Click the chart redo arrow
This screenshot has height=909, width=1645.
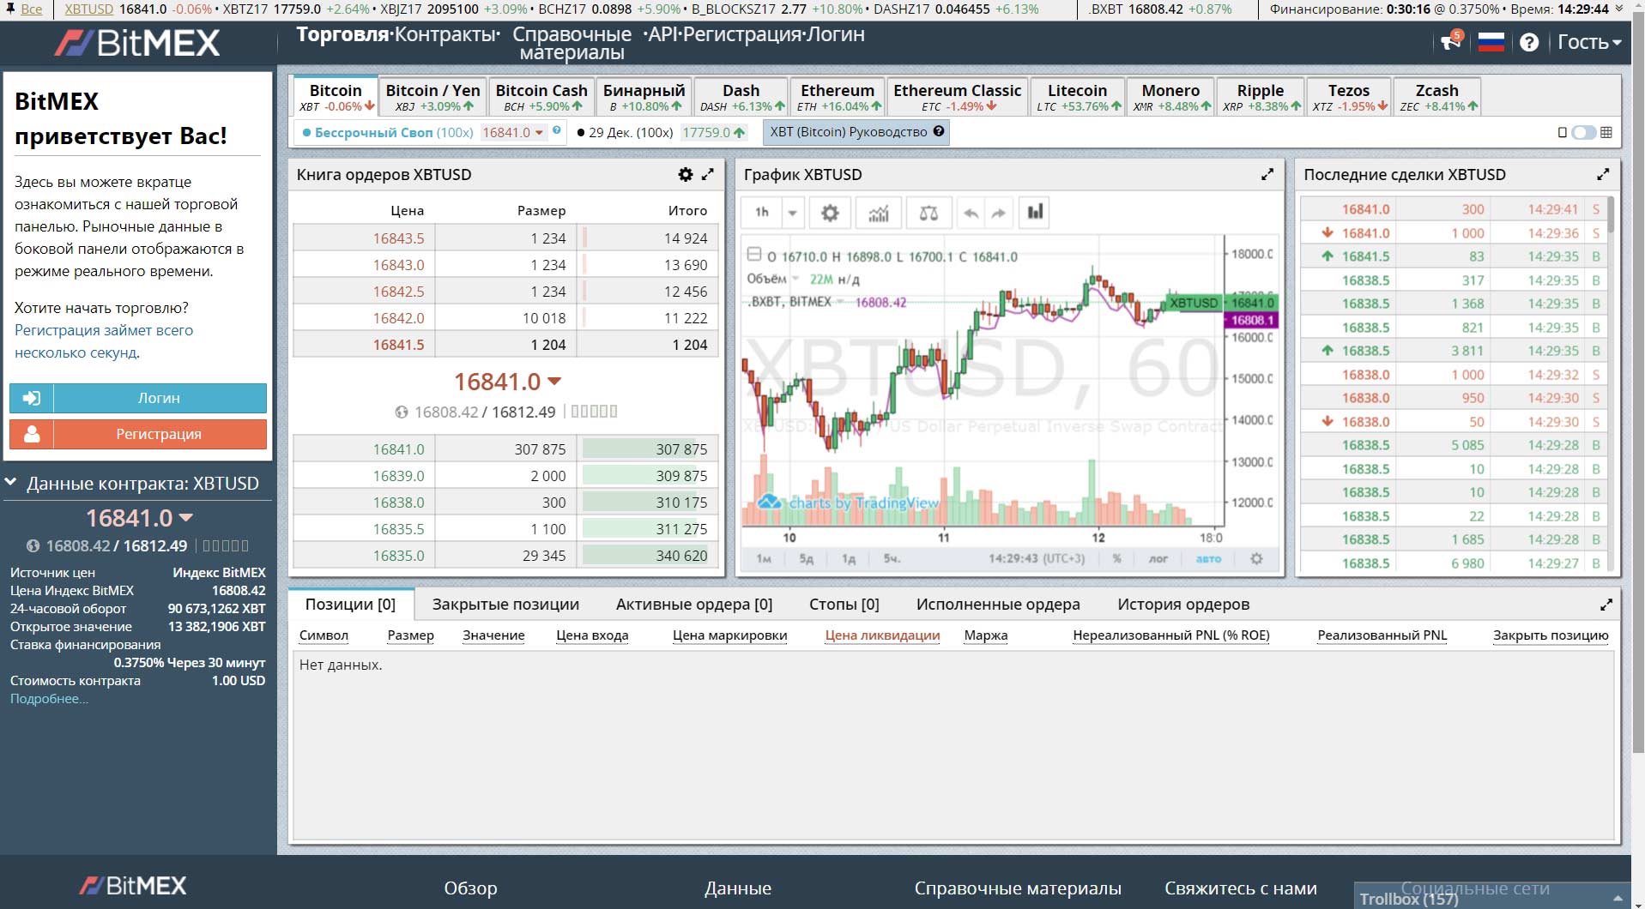[x=998, y=213]
